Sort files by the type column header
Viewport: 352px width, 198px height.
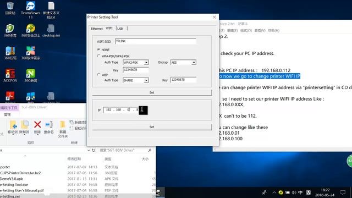(x=108, y=159)
